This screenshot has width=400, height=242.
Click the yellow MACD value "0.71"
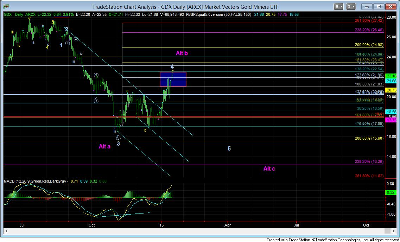[x=74, y=181]
